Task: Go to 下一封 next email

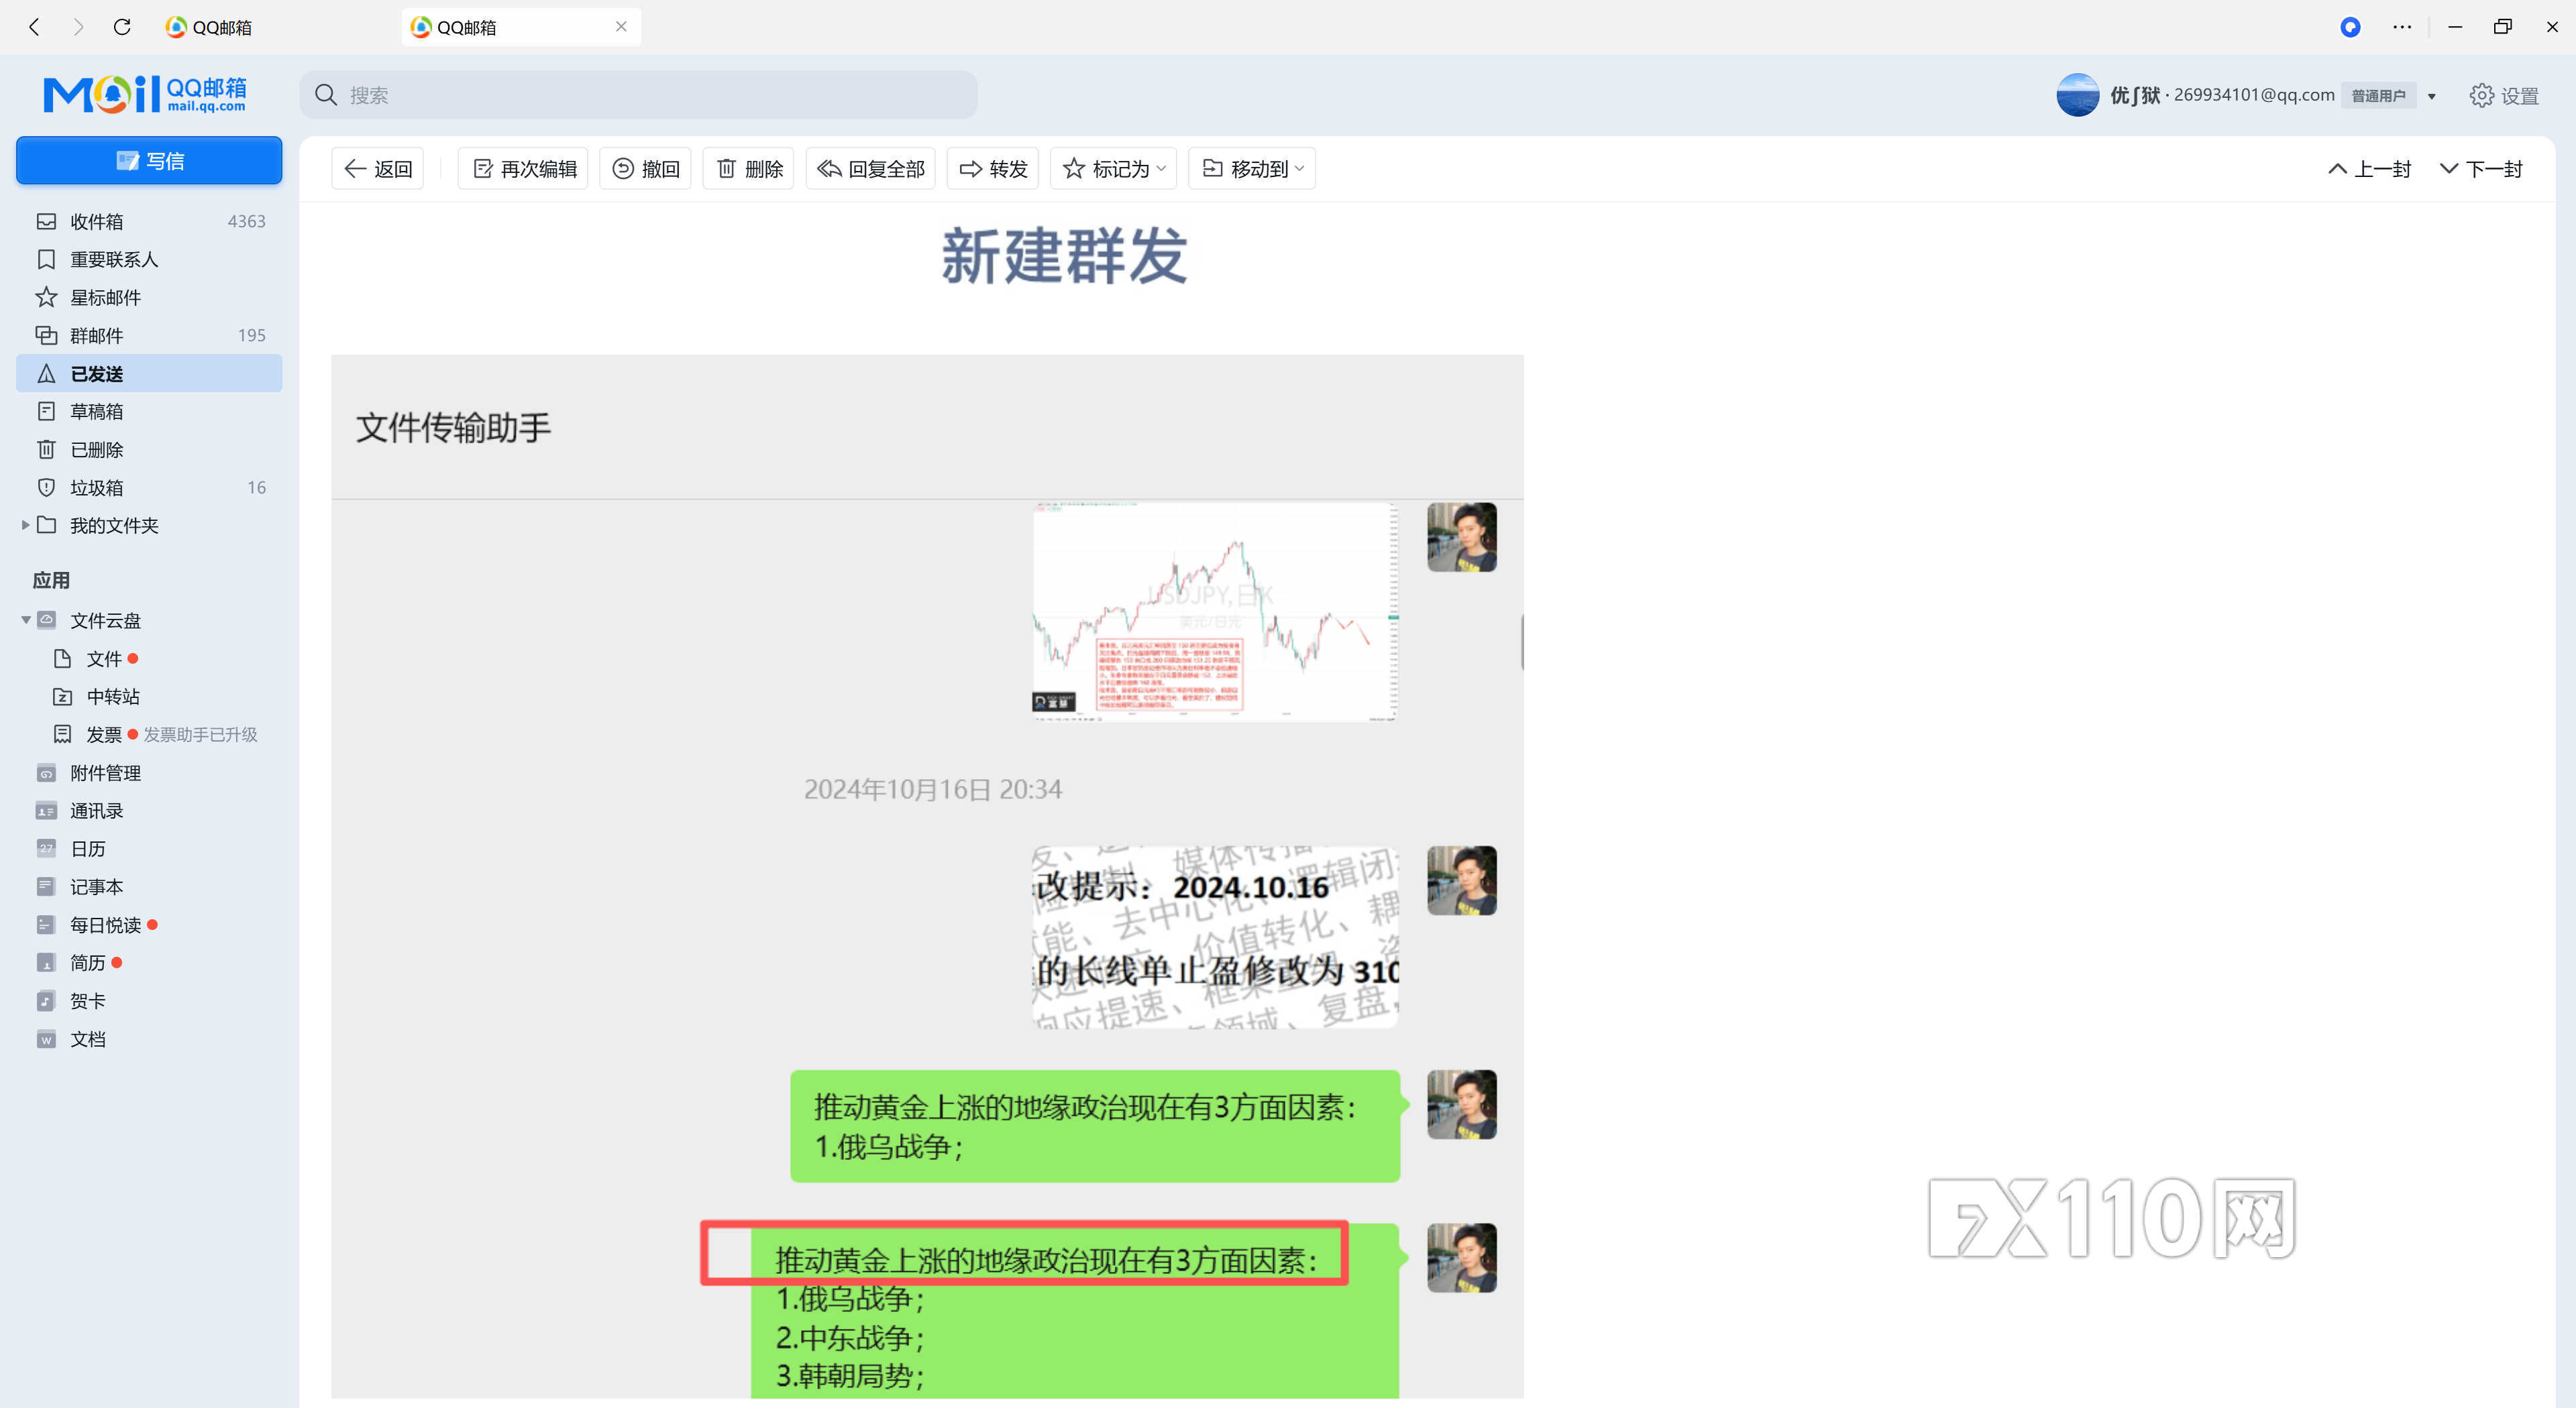Action: pos(2482,169)
